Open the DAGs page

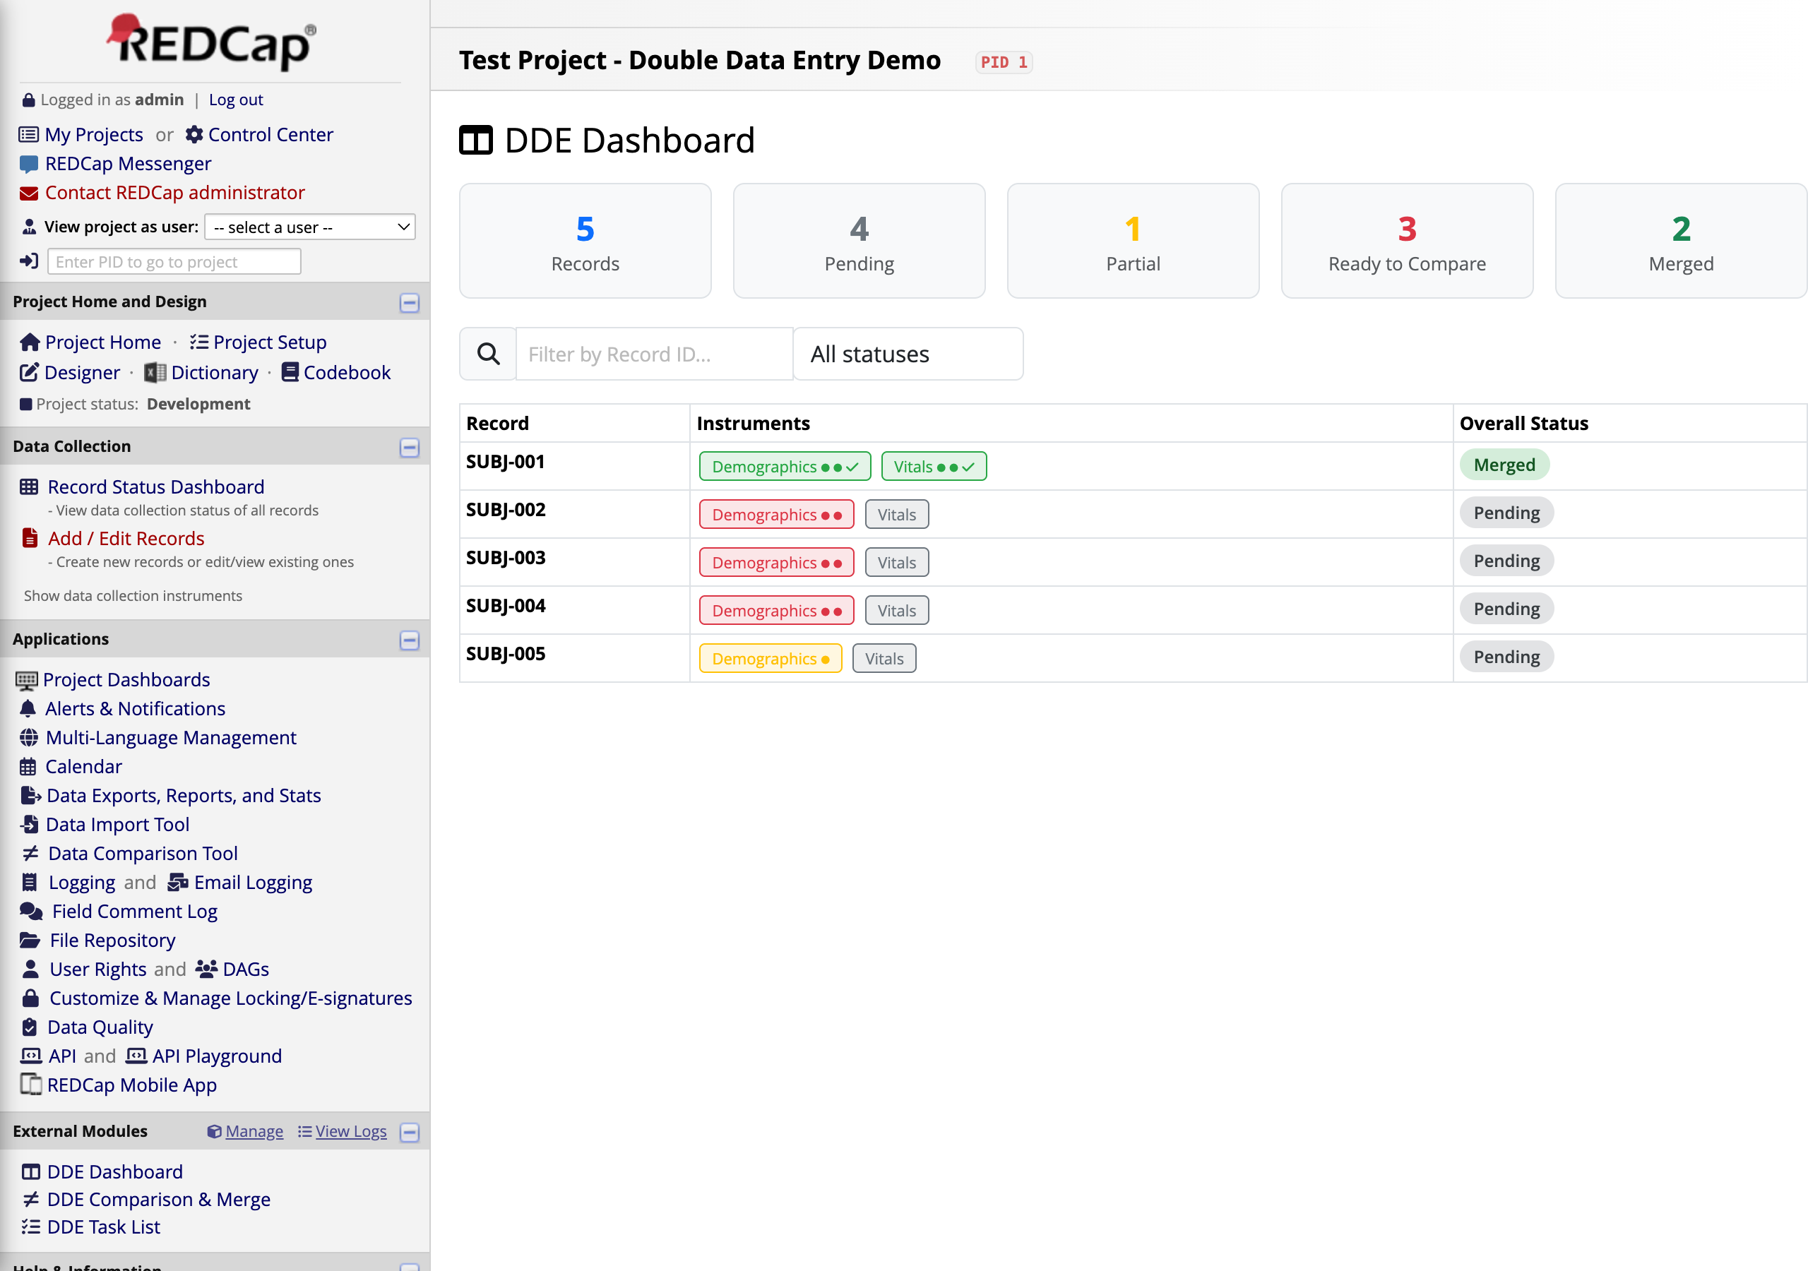(246, 969)
